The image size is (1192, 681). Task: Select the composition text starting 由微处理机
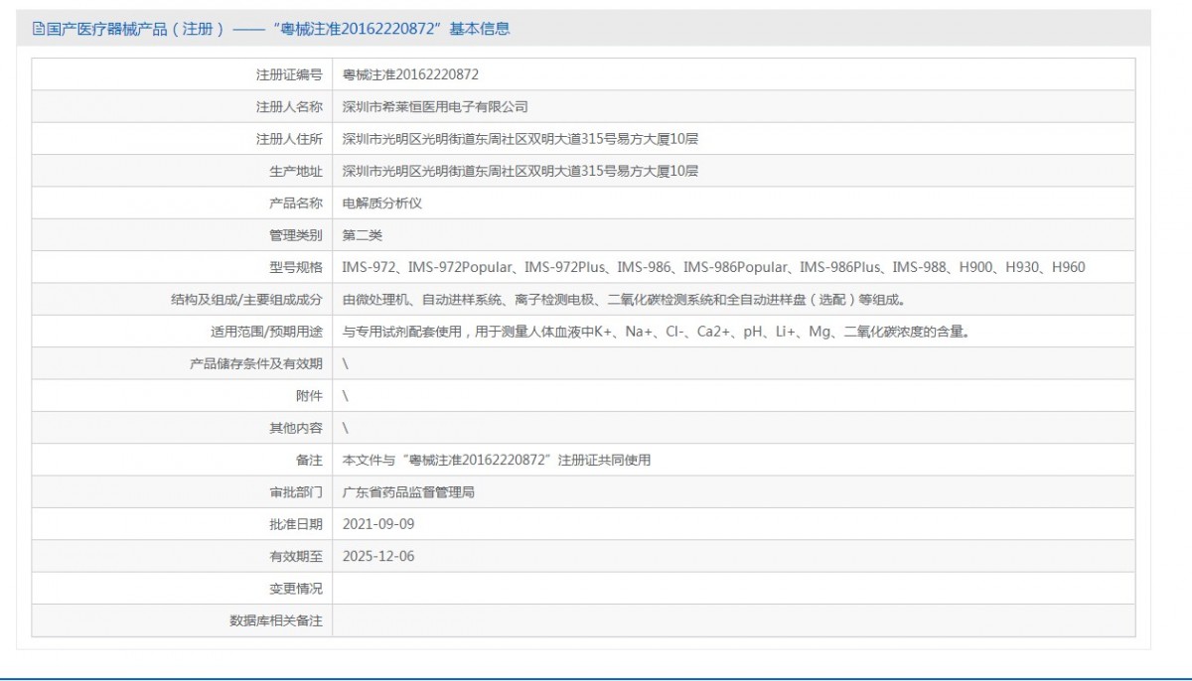tap(624, 299)
